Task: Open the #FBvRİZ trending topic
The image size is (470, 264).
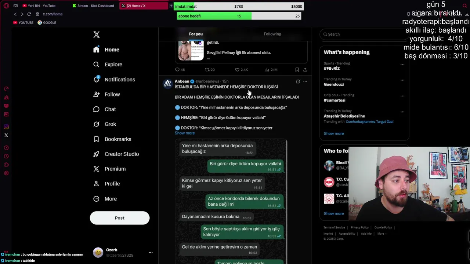Action: (x=332, y=69)
